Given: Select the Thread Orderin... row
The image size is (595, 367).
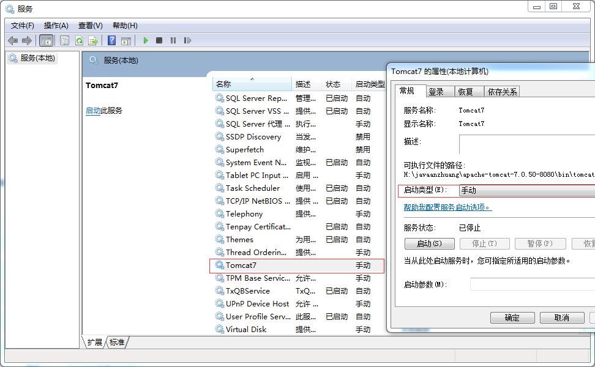Looking at the screenshot, I should click(x=299, y=252).
